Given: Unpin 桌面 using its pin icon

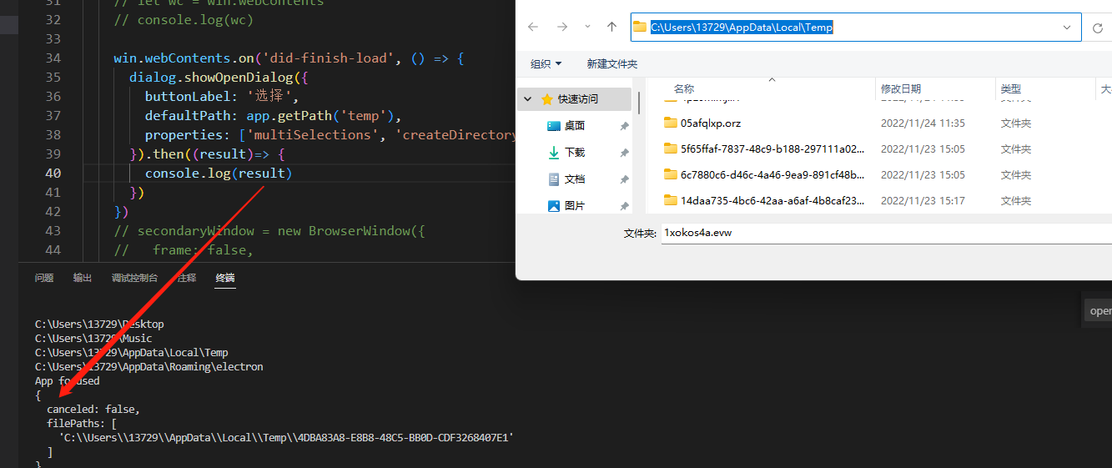Looking at the screenshot, I should pos(624,126).
